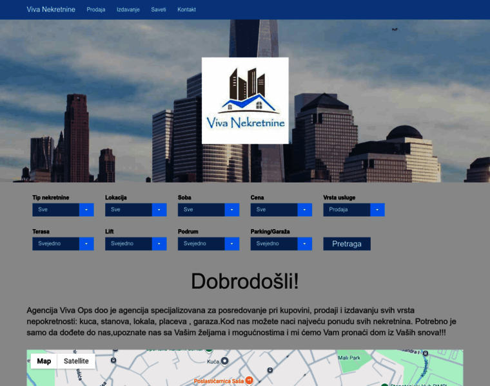
Task: Open the Soba selection dropdown
Action: [208, 210]
